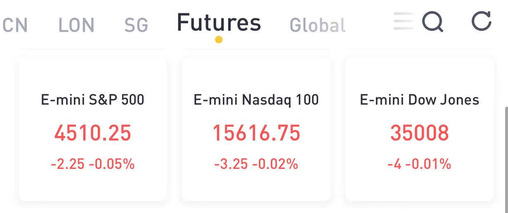Viewport: 508px width, 213px height.
Task: Open the search magnifier icon
Action: [x=432, y=21]
